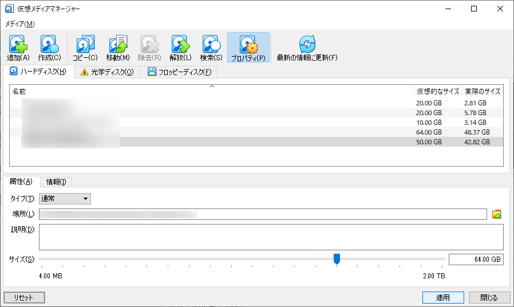Viewport: 514px width, 307px height.
Task: Click the 3.14 GB actual size cell
Action: click(x=475, y=123)
